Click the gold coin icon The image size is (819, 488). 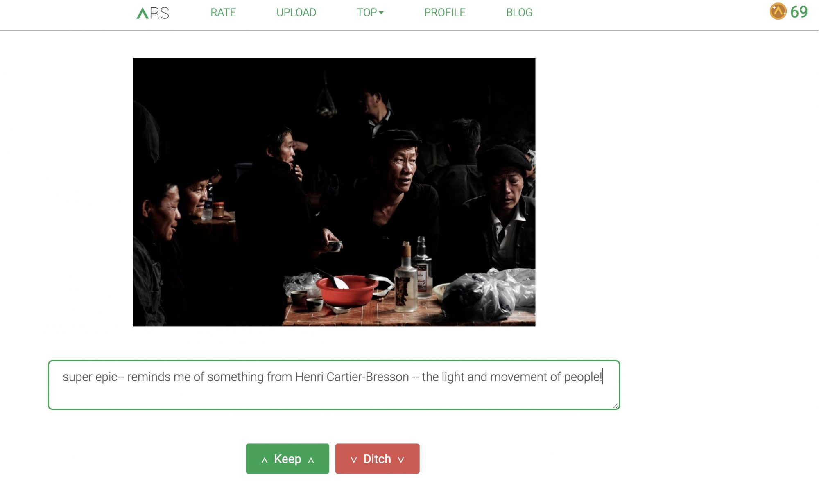pos(778,11)
